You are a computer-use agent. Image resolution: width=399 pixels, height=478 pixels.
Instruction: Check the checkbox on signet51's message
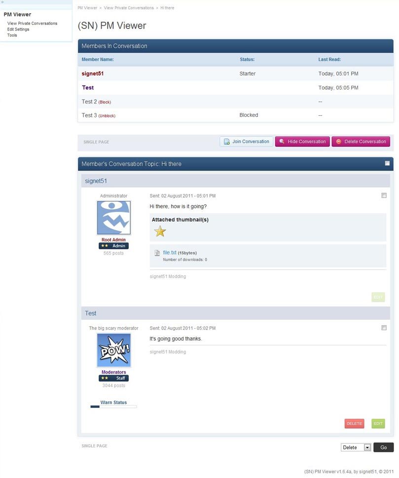tap(384, 196)
